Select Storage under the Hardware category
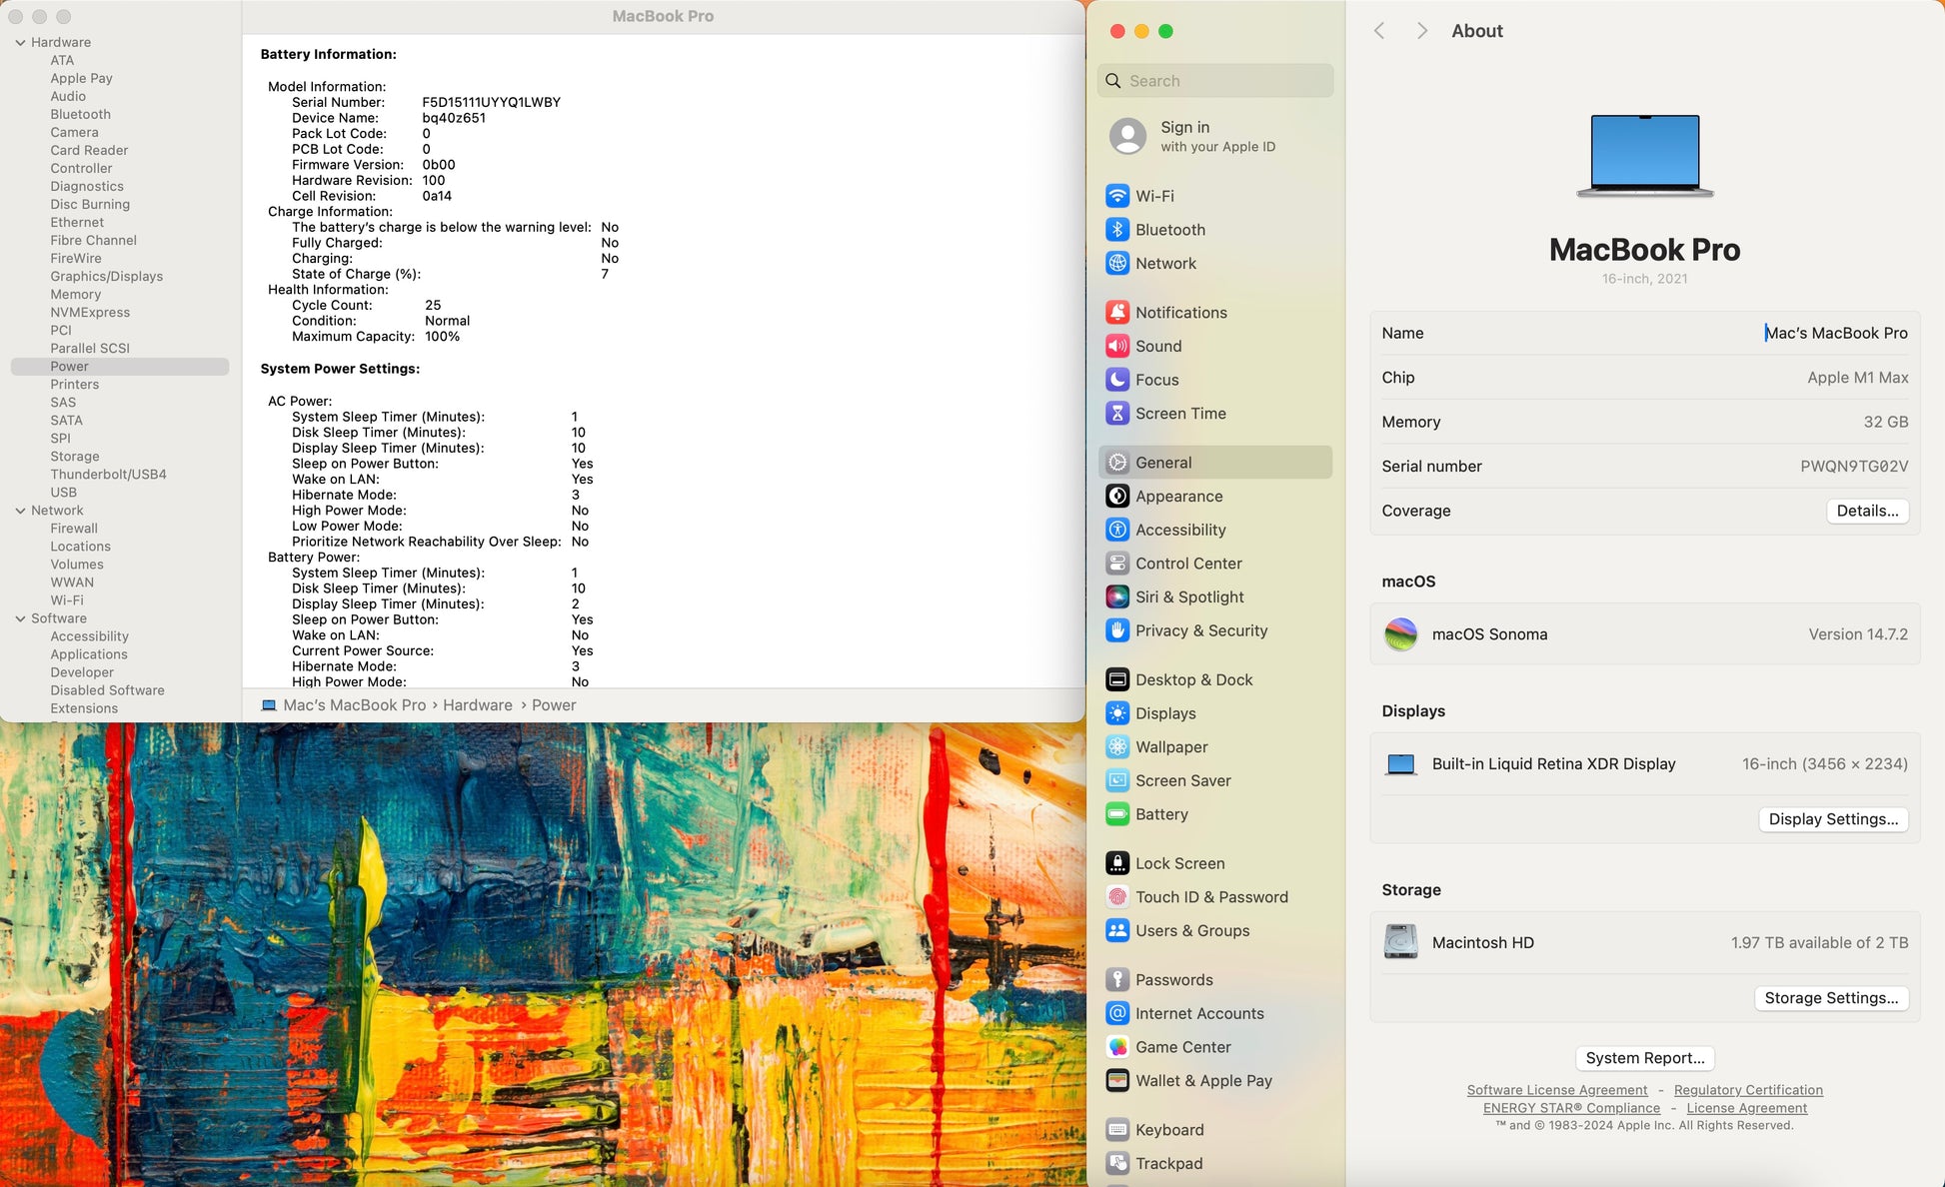The width and height of the screenshot is (1945, 1187). 75,457
